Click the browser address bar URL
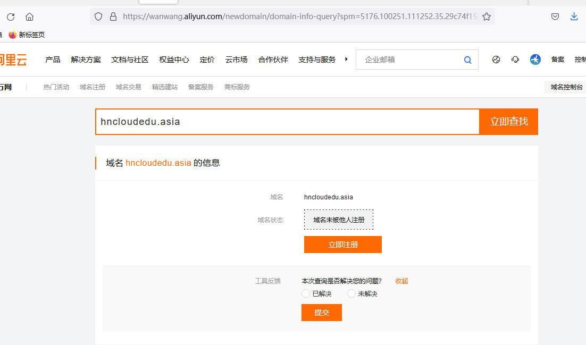586x345 pixels. pos(300,16)
